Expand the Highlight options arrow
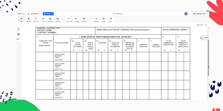This screenshot has height=111, width=223. pyautogui.click(x=78, y=19)
